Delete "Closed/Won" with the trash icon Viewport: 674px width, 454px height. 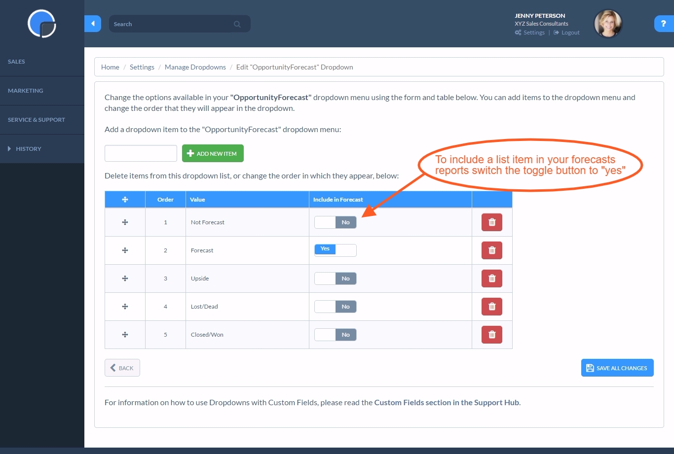(491, 334)
